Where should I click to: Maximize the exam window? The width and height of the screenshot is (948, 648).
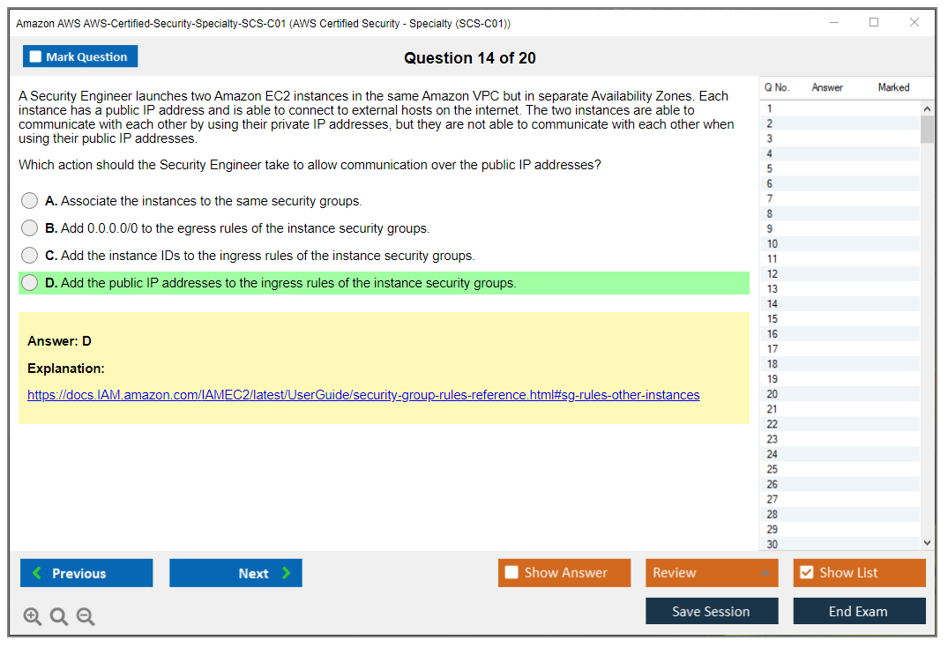click(874, 23)
